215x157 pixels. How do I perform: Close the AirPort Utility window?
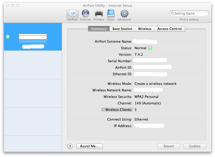coord(7,5)
